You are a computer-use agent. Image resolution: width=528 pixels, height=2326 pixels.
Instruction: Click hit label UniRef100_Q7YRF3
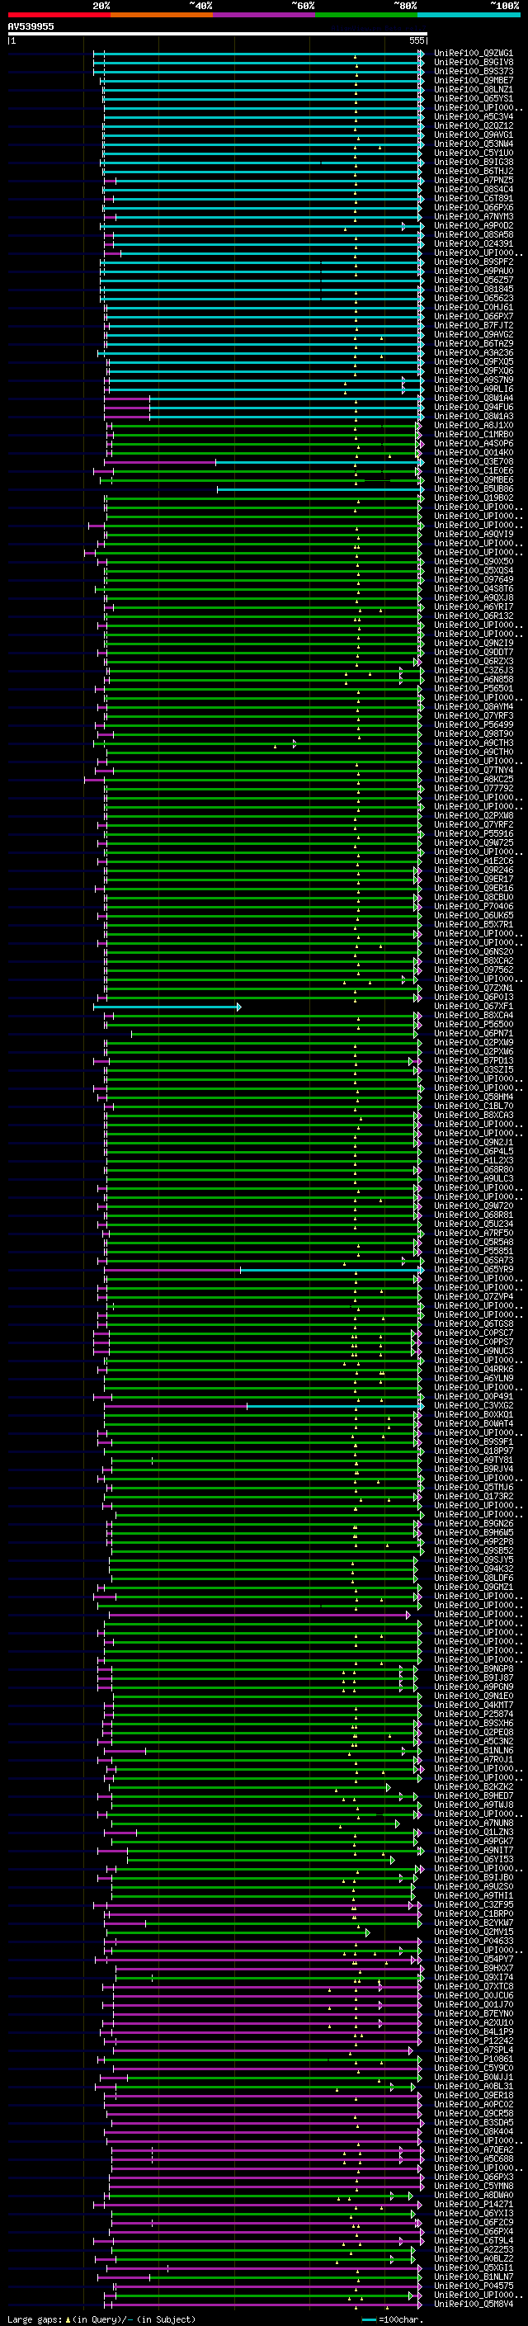(474, 715)
